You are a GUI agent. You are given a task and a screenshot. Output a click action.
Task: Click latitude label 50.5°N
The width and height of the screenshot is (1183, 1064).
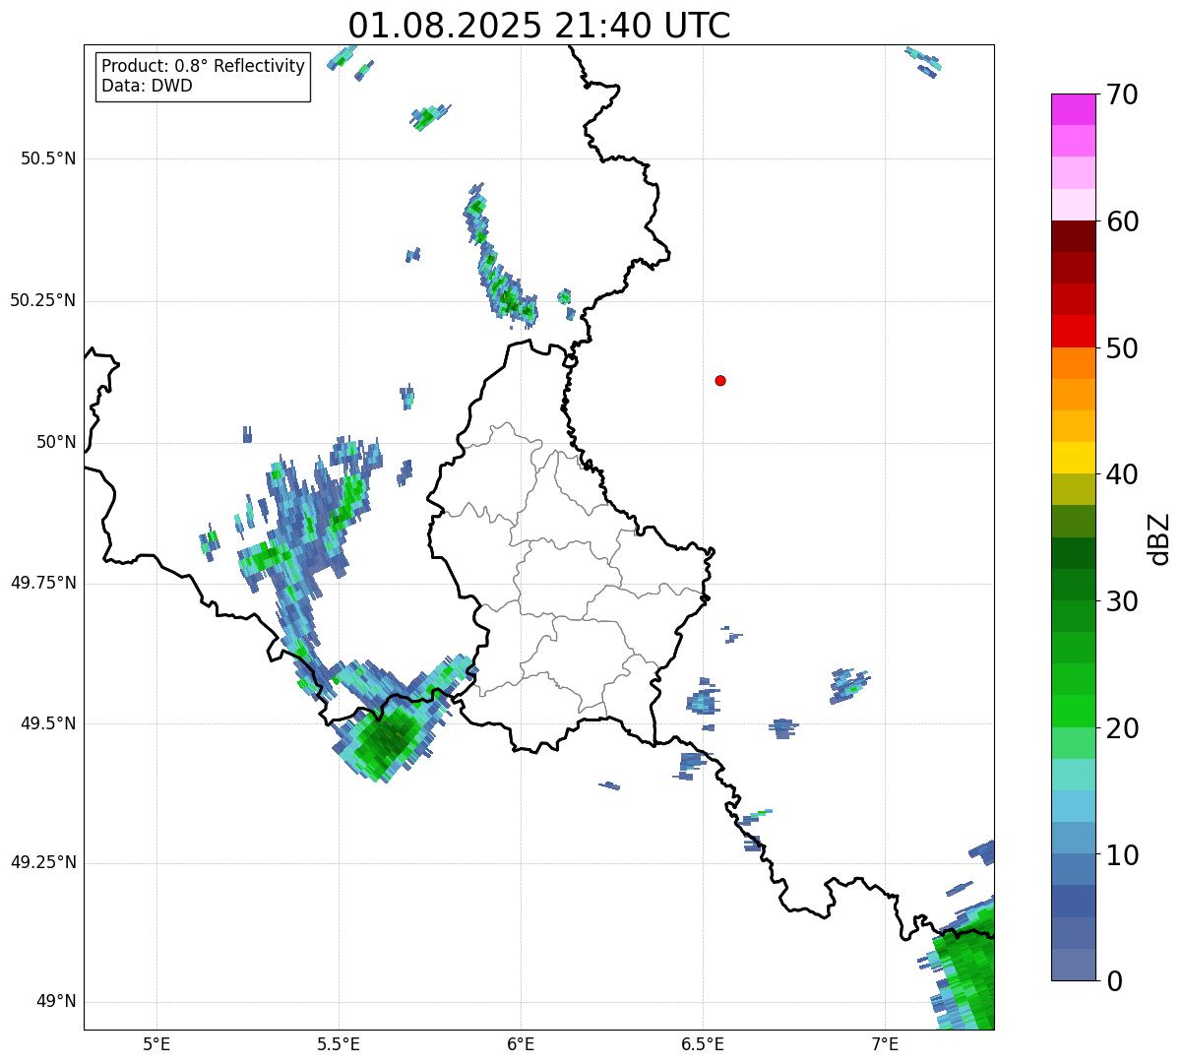click(x=48, y=158)
